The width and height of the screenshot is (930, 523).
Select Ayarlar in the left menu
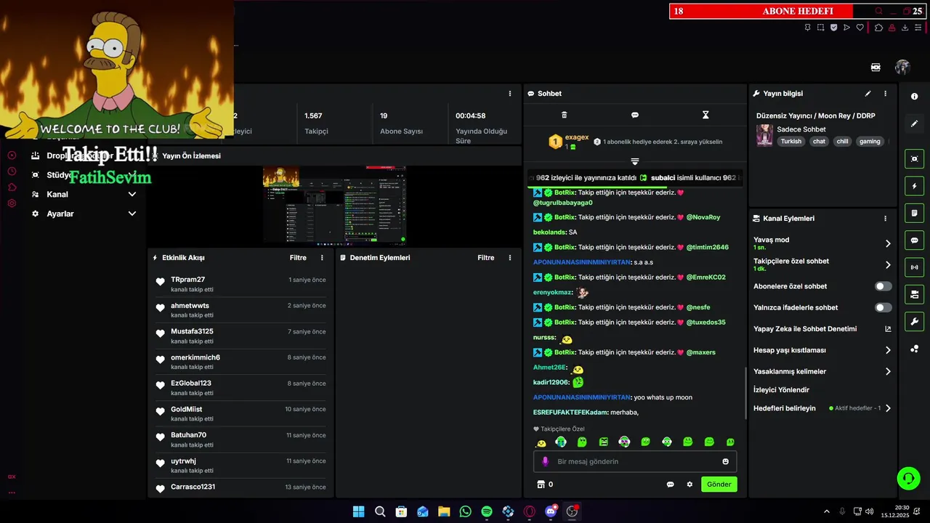click(60, 214)
